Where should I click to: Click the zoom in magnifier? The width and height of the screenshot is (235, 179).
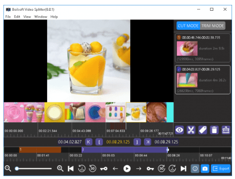[60, 168]
